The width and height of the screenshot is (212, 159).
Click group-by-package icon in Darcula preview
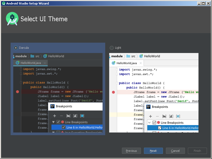coord(68,116)
